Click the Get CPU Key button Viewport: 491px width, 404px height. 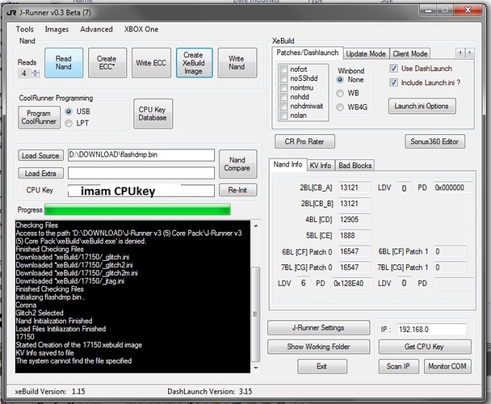point(425,347)
